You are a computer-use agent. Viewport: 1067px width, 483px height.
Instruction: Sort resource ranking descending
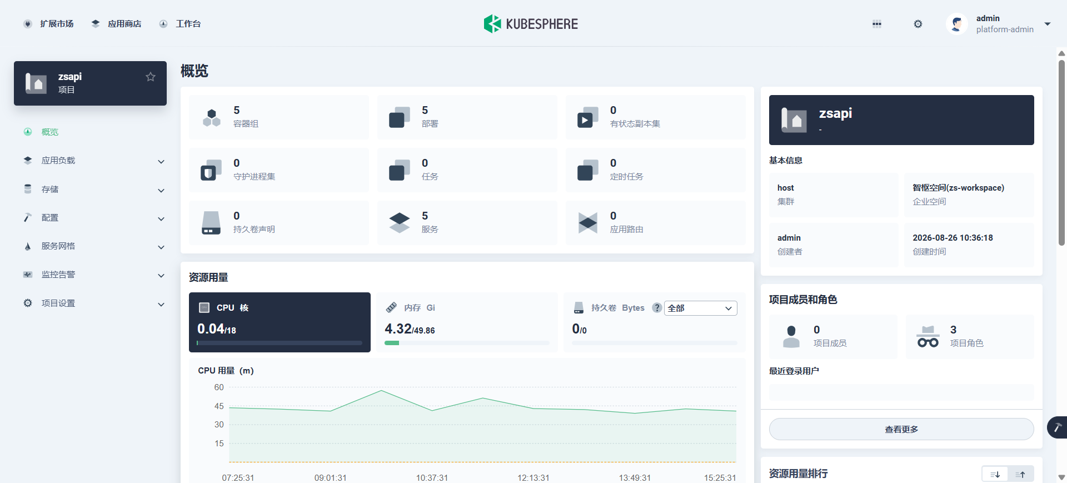995,474
